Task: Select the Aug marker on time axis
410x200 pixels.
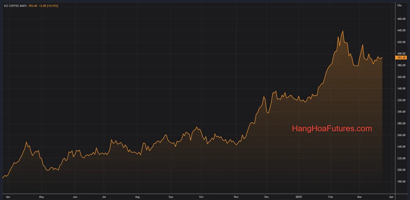Action: [137, 197]
